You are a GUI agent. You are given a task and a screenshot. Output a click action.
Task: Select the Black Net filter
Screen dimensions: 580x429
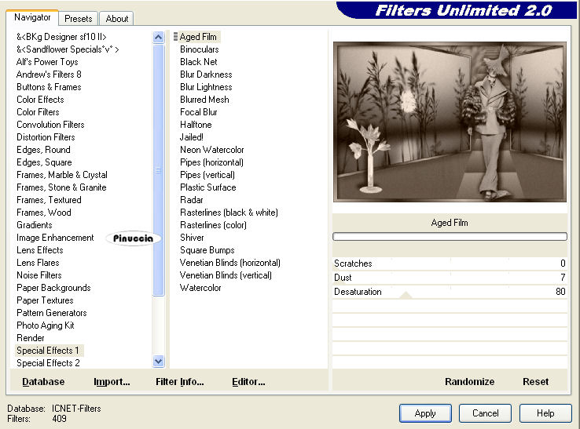coord(199,62)
